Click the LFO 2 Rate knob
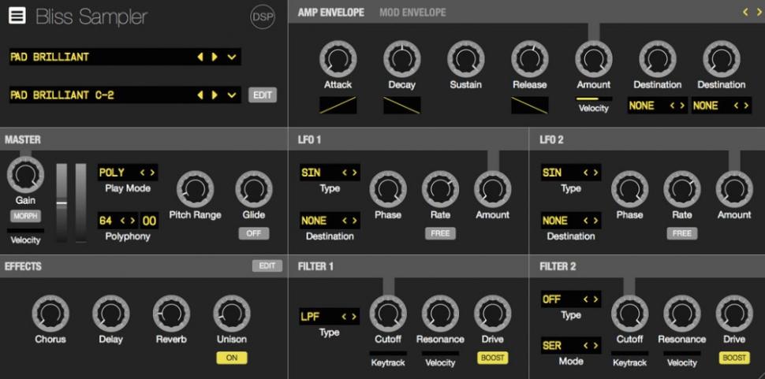The height and width of the screenshot is (379, 765). click(x=682, y=189)
